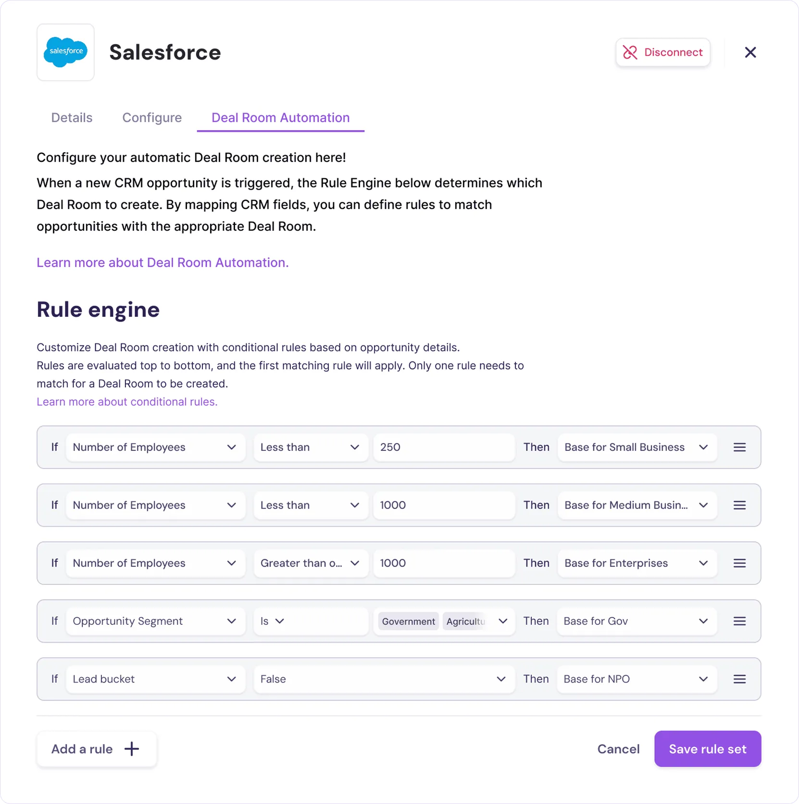Open Learn more about Deal Room Automation link

tap(162, 262)
